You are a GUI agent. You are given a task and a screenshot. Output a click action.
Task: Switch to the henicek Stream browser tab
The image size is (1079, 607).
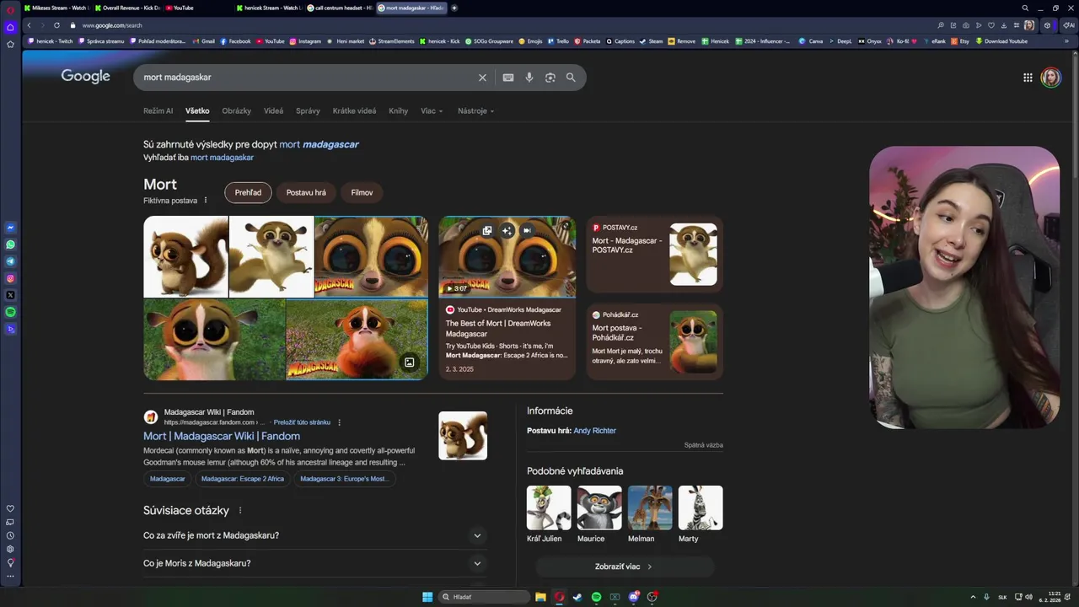tap(270, 8)
